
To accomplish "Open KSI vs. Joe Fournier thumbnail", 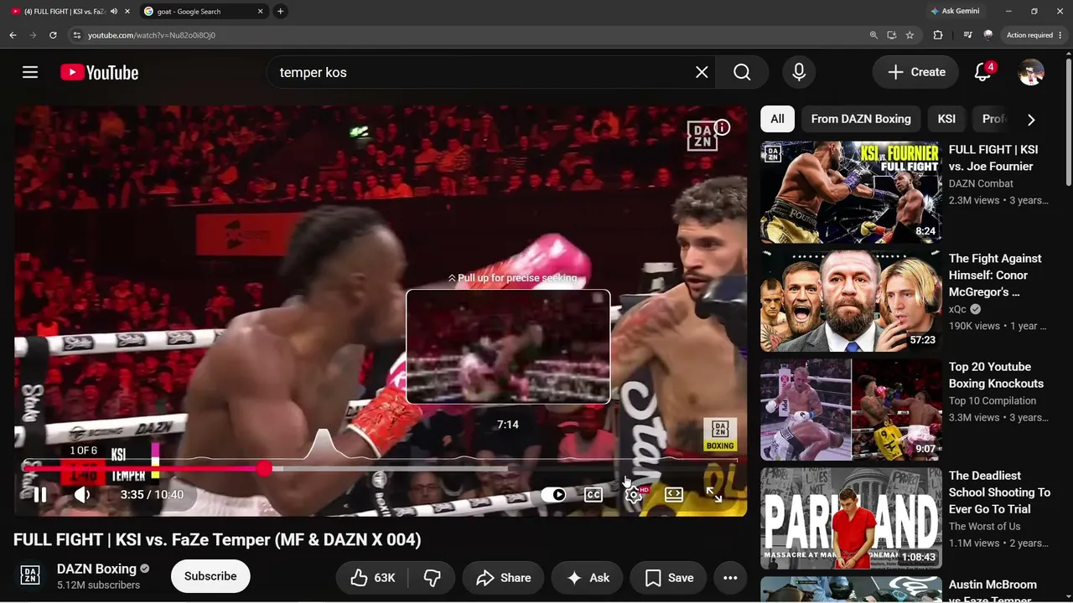I will (x=851, y=192).
